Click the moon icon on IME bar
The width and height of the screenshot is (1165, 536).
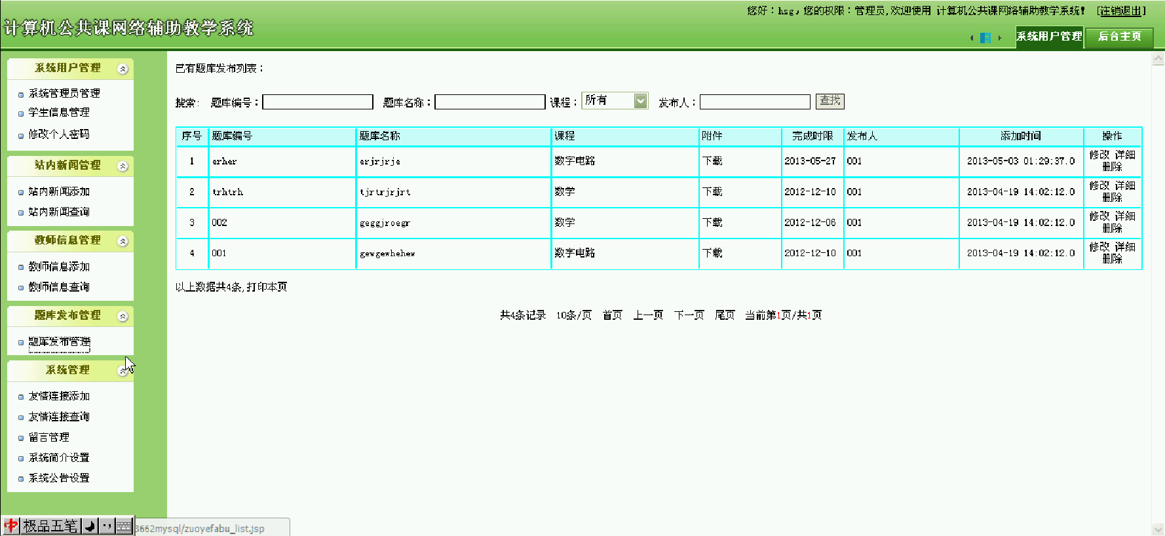point(90,526)
